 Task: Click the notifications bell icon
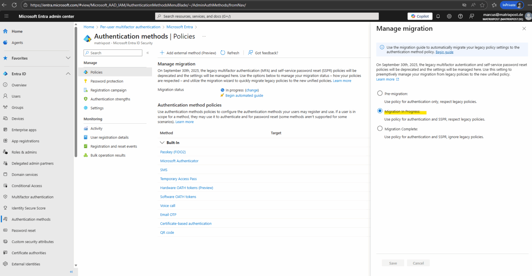pyautogui.click(x=438, y=16)
